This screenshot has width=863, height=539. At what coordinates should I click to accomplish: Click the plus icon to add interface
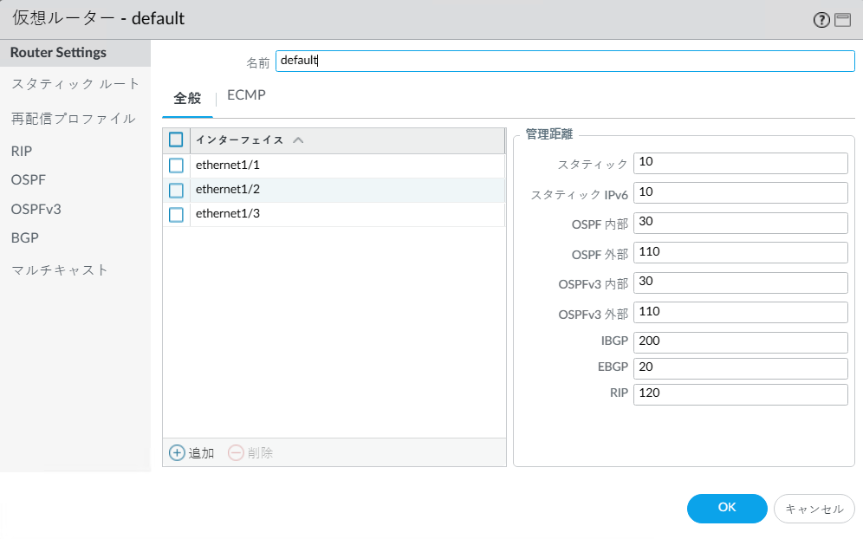[177, 452]
